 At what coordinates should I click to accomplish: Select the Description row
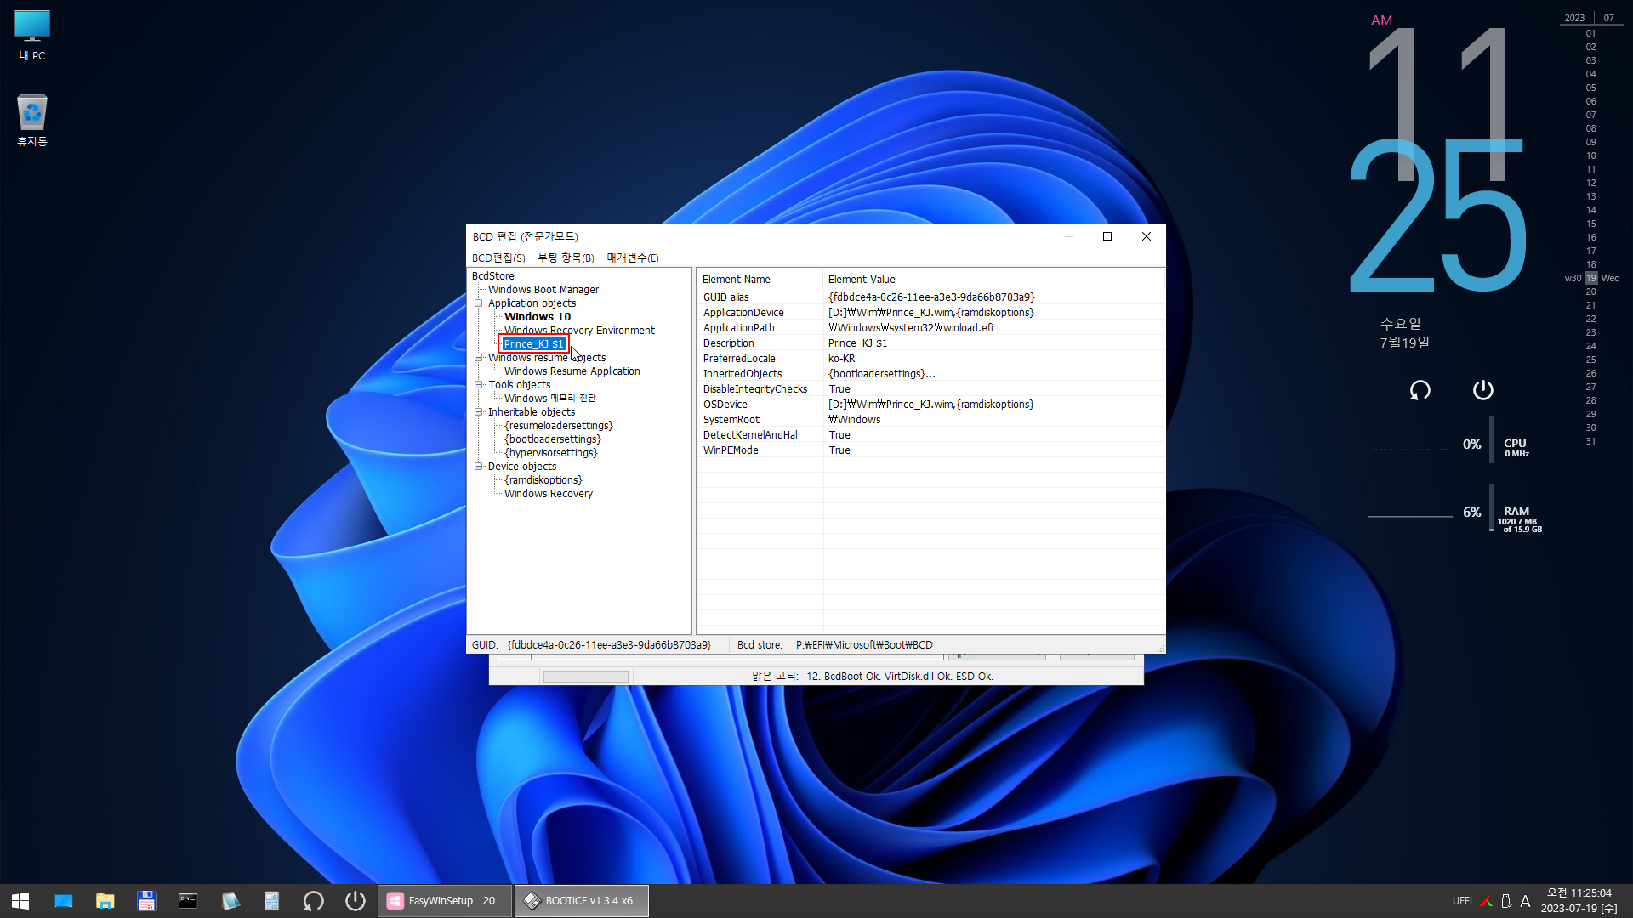coord(930,343)
